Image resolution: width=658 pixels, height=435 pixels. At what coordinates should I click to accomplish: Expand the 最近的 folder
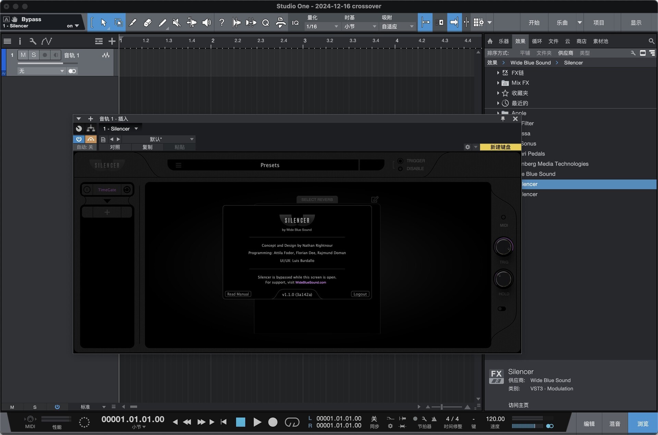[498, 103]
